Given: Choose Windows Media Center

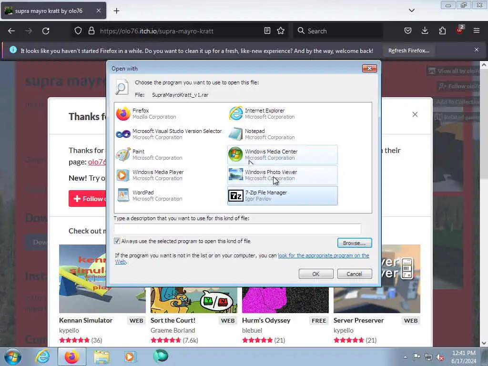Looking at the screenshot, I should click(282, 155).
